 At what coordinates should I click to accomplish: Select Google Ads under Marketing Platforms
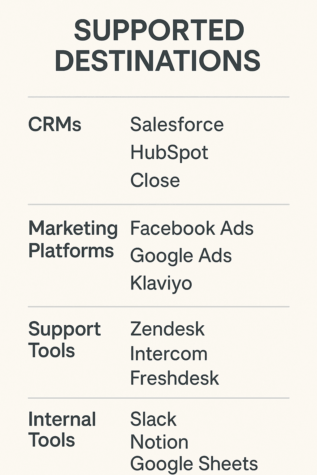pos(181,256)
